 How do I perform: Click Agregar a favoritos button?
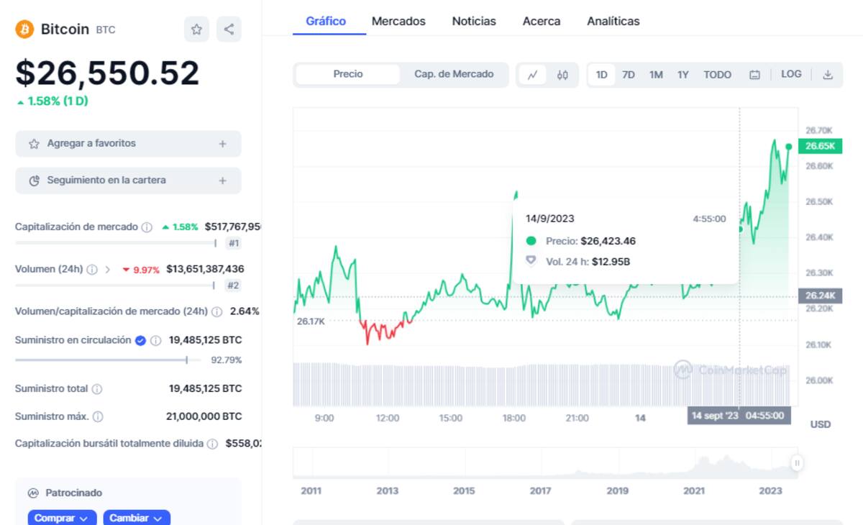point(128,144)
